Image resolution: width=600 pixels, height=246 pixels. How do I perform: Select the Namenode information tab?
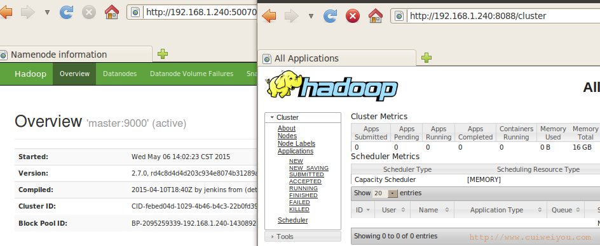(x=76, y=55)
